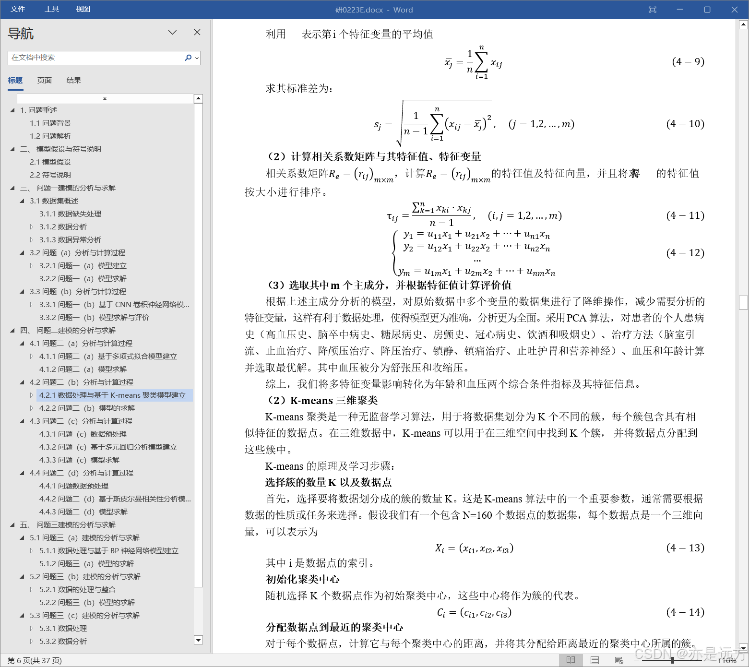Go to heading 2.2 符号说明
The width and height of the screenshot is (749, 667).
coord(50,175)
